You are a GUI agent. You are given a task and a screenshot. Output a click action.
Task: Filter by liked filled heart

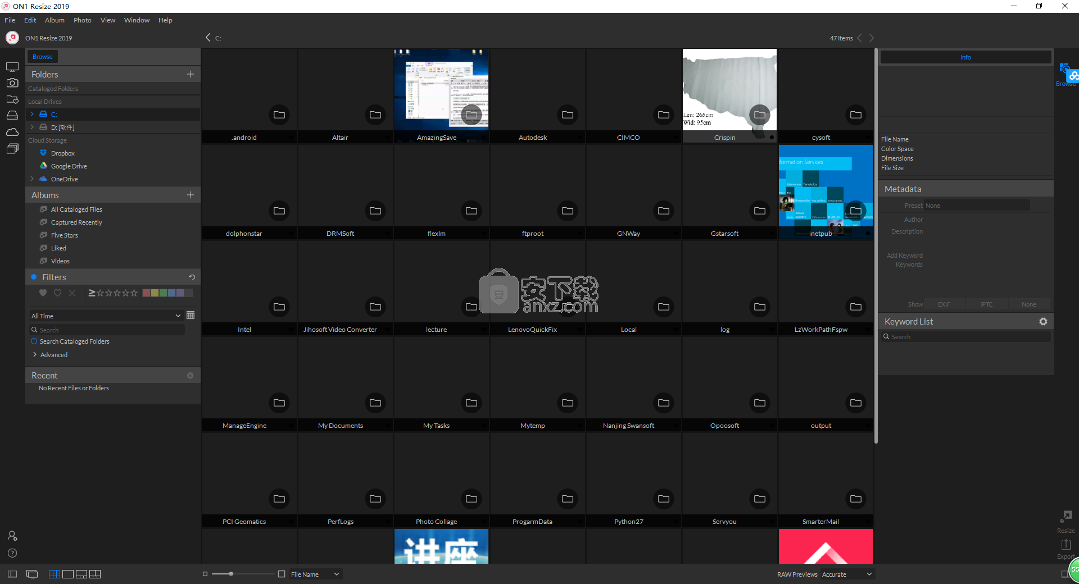coord(43,293)
